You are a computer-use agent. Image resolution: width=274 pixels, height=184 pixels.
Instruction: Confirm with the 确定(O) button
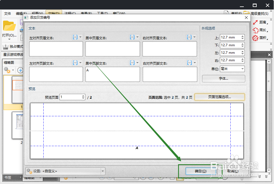pos(201,171)
